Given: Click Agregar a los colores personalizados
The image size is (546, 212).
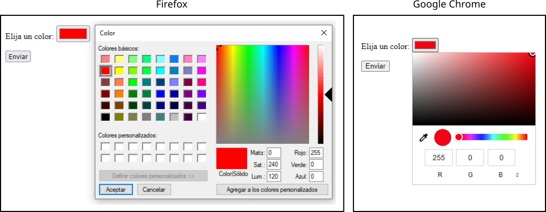Looking at the screenshot, I should coord(272,190).
